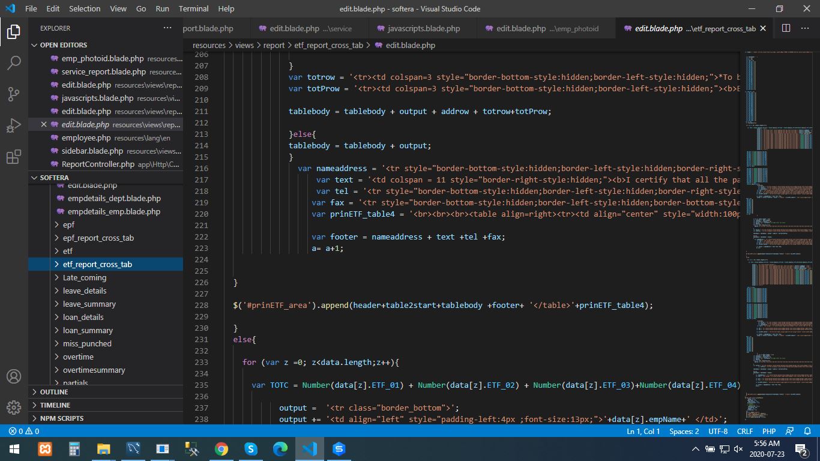Click the Split Editor Right icon

(786, 28)
